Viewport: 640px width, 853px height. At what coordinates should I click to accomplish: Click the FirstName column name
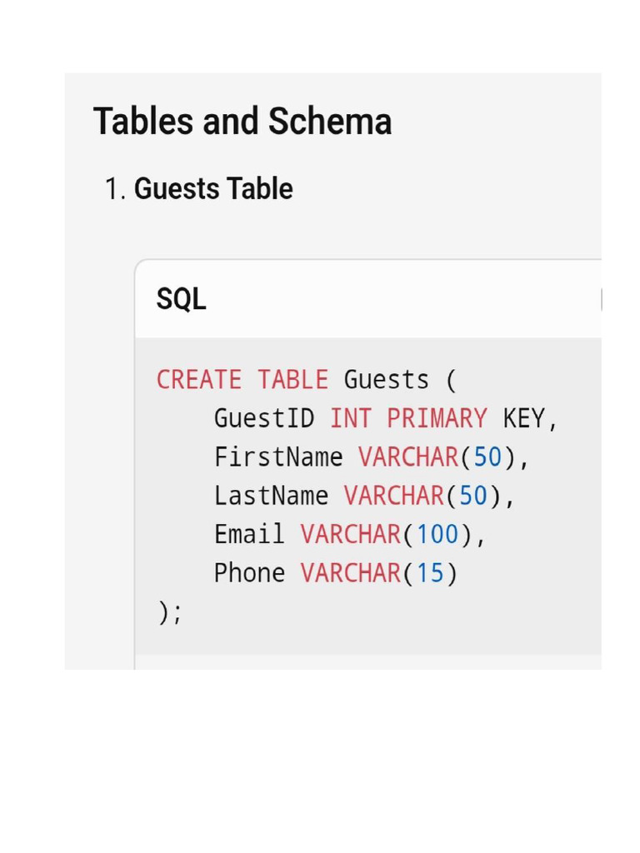278,457
